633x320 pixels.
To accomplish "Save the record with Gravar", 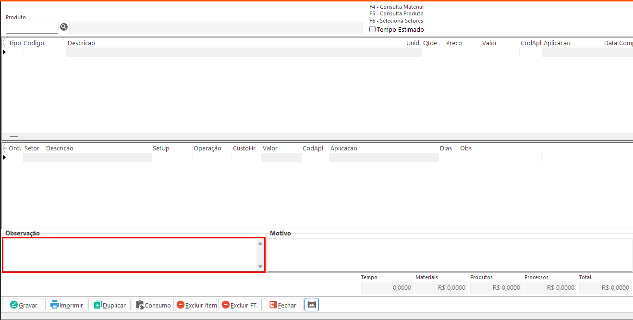I will 23,305.
